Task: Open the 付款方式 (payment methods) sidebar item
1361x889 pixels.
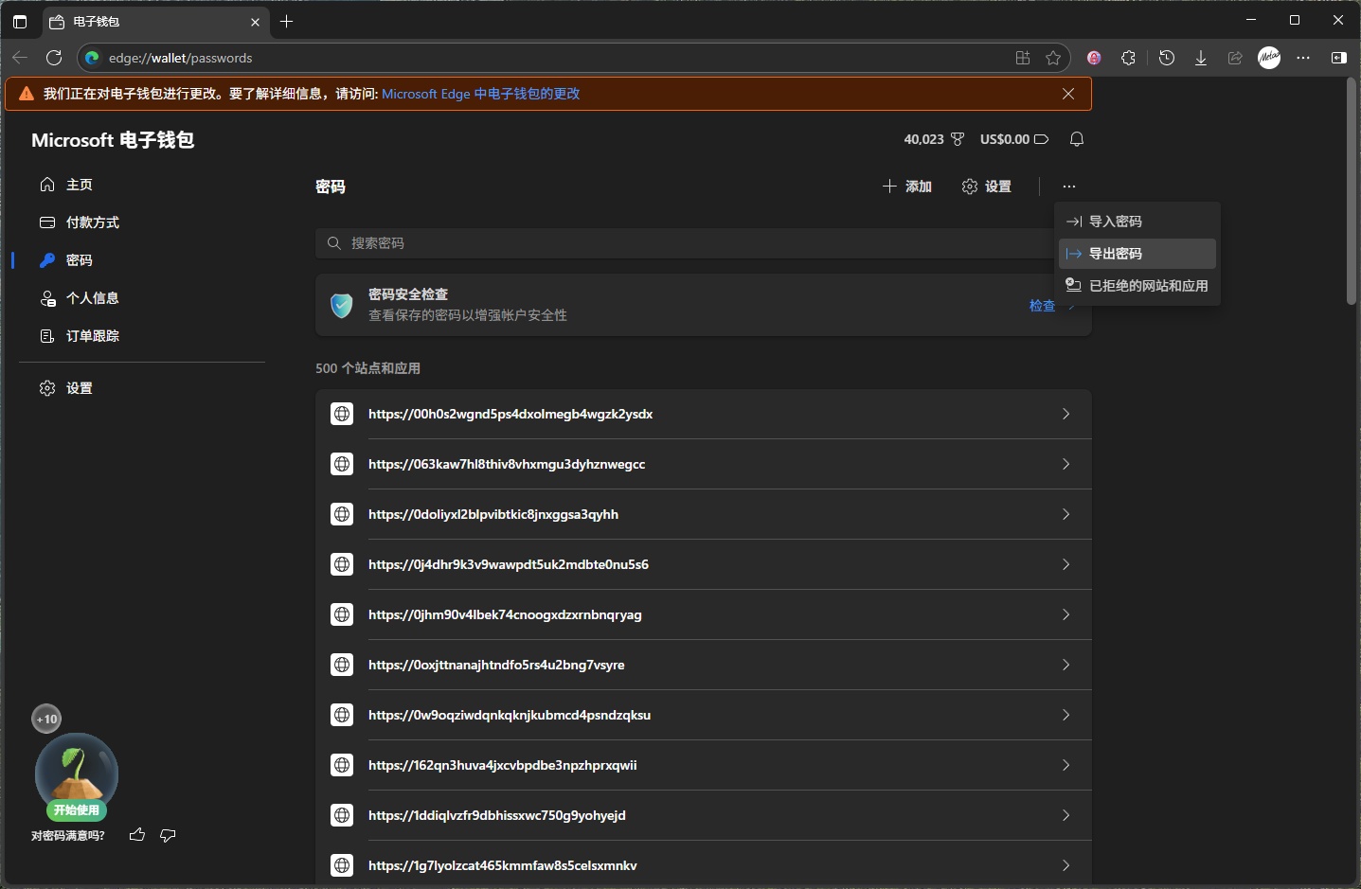Action: 93,222
